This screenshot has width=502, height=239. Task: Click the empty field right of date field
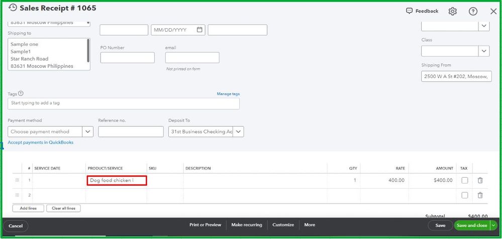(x=238, y=30)
